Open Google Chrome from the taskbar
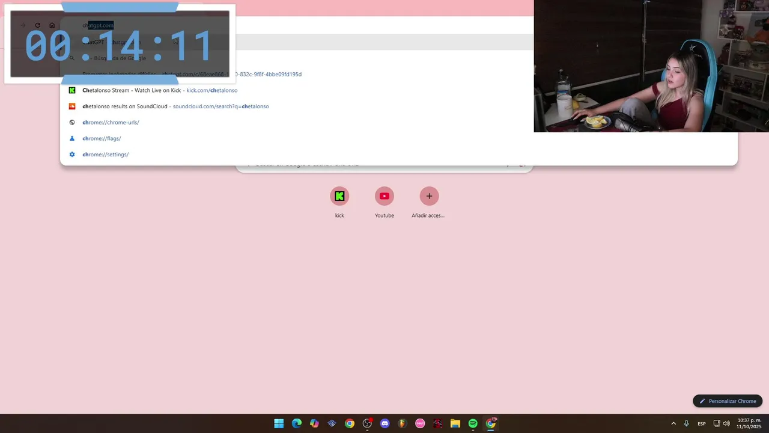The image size is (769, 433). tap(350, 423)
